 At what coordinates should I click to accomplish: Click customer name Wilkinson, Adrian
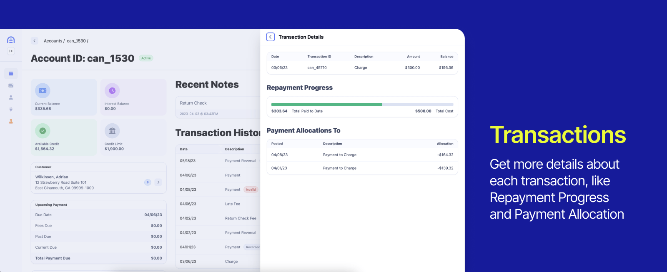(x=52, y=177)
